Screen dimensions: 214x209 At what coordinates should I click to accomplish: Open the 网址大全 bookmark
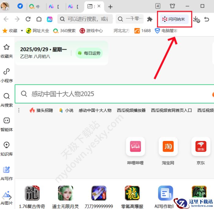37,31
